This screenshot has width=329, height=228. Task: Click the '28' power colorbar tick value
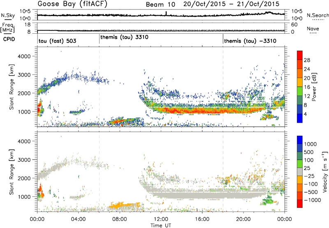click(x=307, y=60)
